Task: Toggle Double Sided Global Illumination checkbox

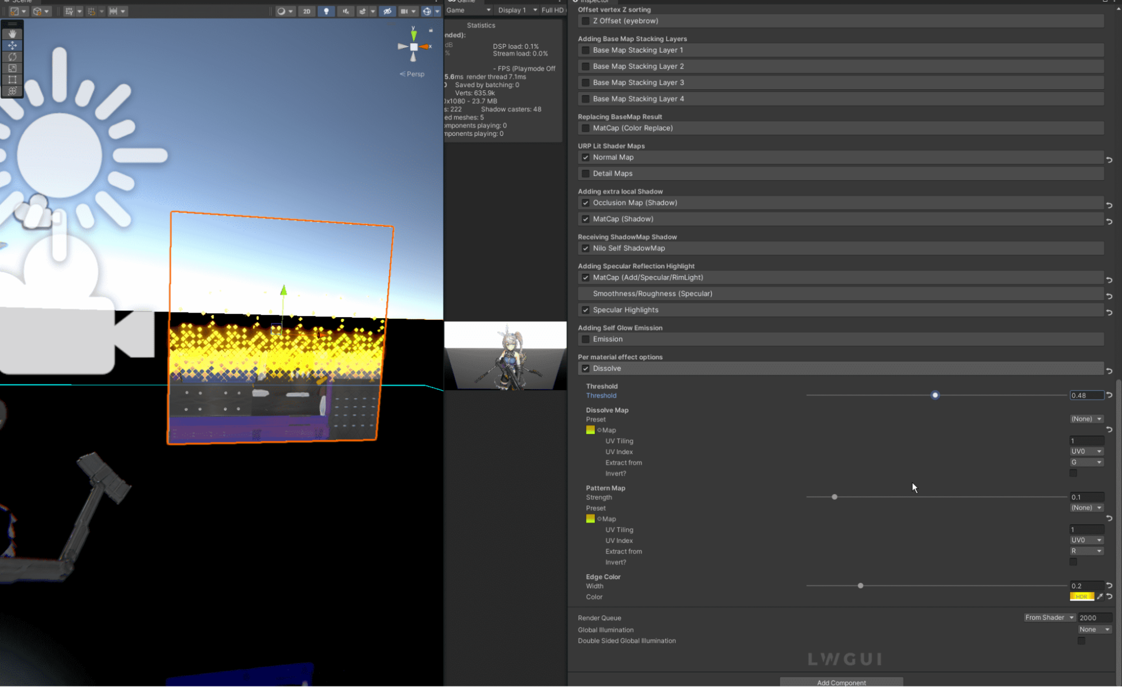Action: [1082, 640]
